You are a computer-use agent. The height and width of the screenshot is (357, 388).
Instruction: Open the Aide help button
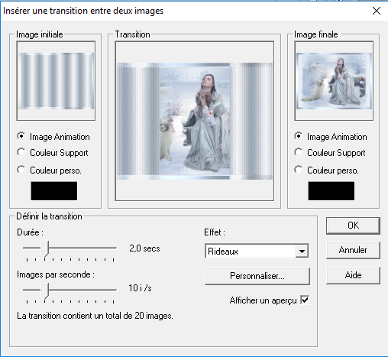[x=353, y=275]
